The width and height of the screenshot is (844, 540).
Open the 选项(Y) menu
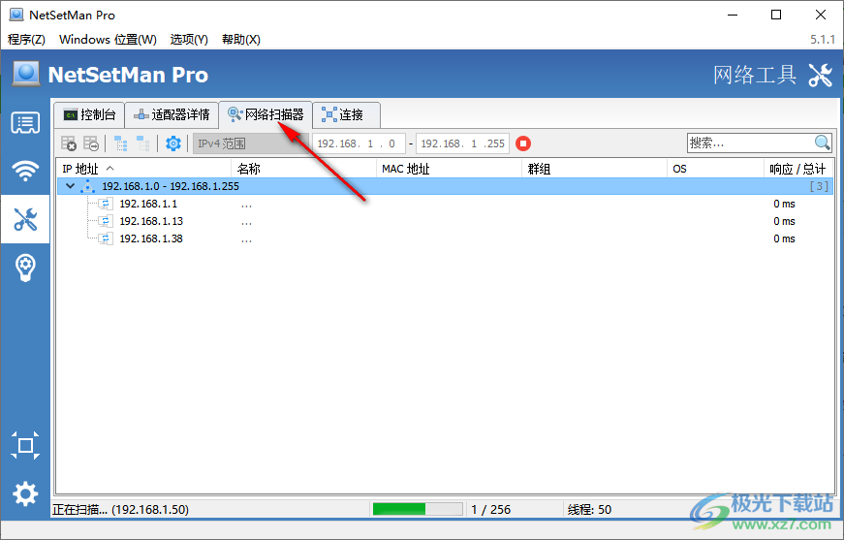(189, 40)
